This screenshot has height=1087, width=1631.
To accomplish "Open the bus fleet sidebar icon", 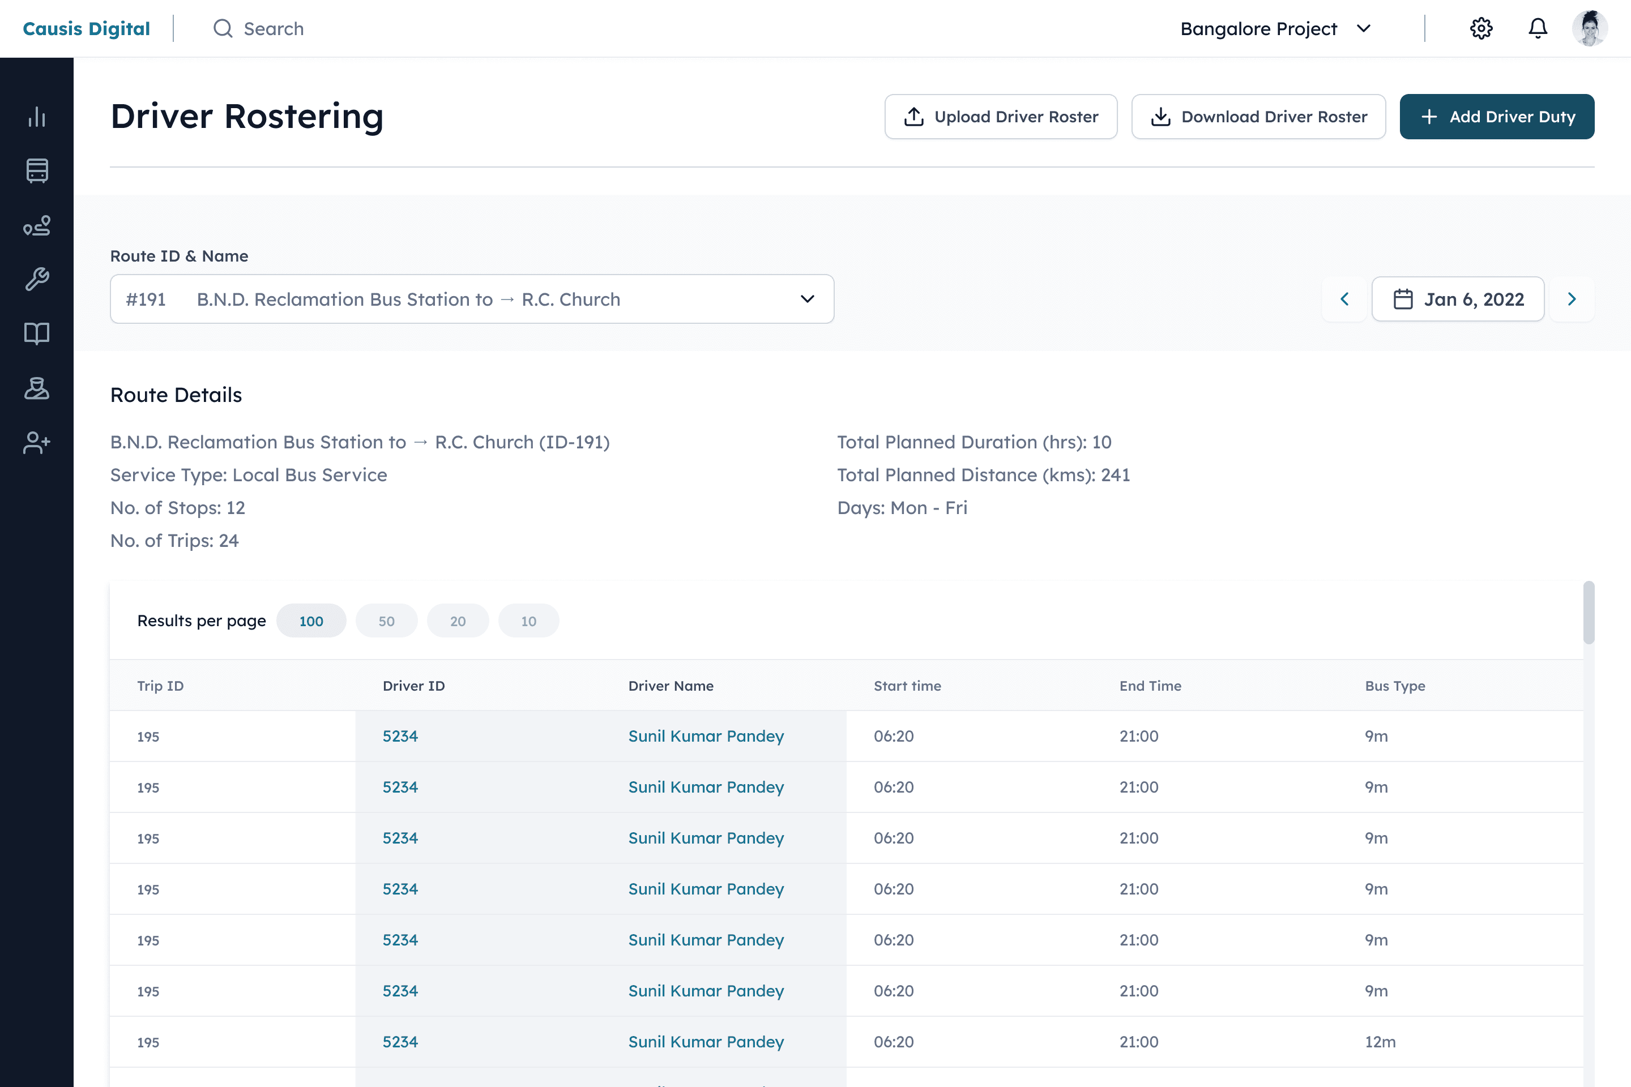I will (x=37, y=170).
